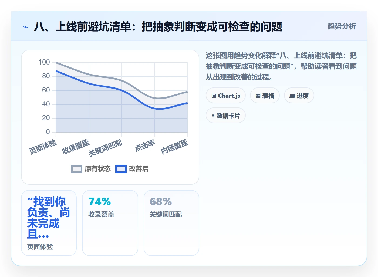Click the 20 y-axis value
This screenshot has width=378, height=277.
(x=46, y=118)
